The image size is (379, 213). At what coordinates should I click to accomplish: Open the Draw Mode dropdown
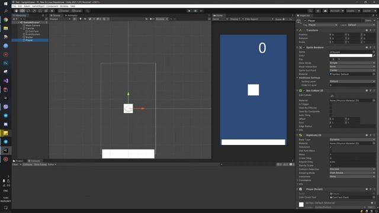pyautogui.click(x=352, y=63)
